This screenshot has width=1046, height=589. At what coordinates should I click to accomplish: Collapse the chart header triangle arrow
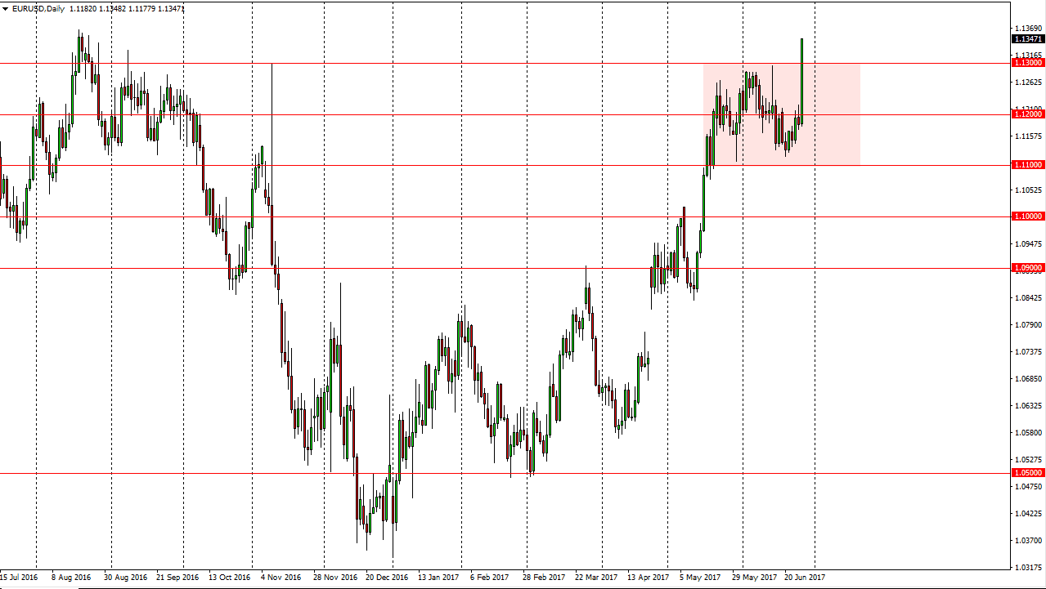[x=6, y=7]
